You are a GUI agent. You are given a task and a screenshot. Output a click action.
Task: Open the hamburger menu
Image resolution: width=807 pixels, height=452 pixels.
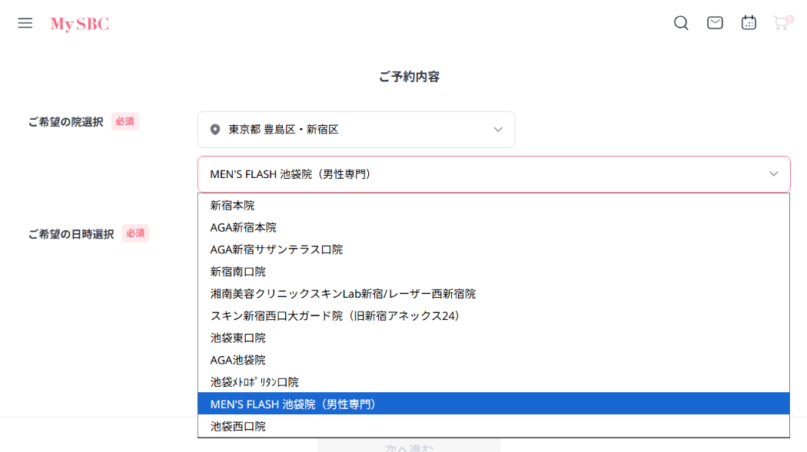(x=25, y=23)
